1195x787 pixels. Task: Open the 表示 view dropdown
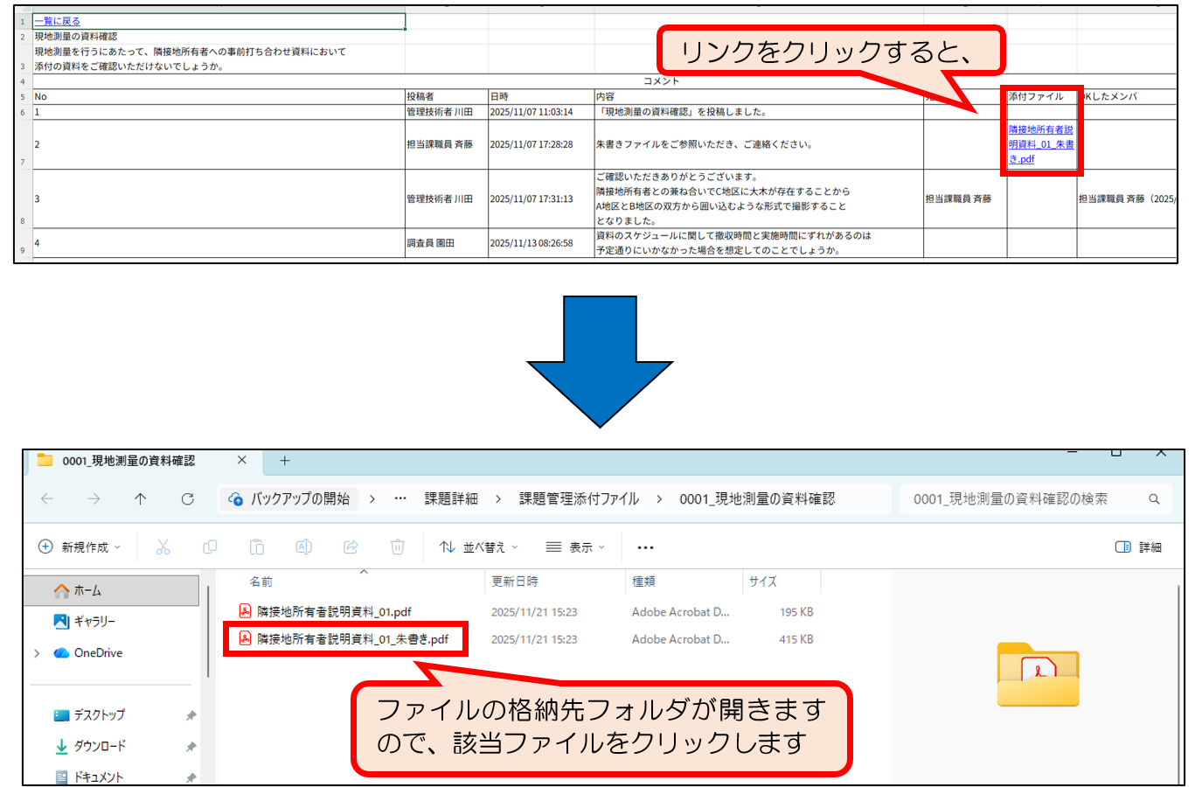pyautogui.click(x=575, y=547)
